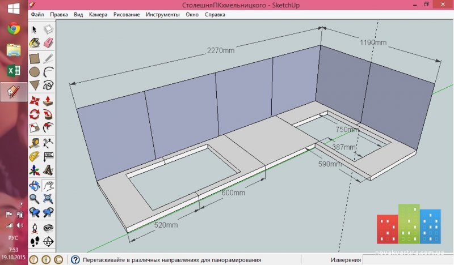Screen dimensions: 454x265
Task: Pick the Paint Bucket tool
Action: click(x=35, y=43)
